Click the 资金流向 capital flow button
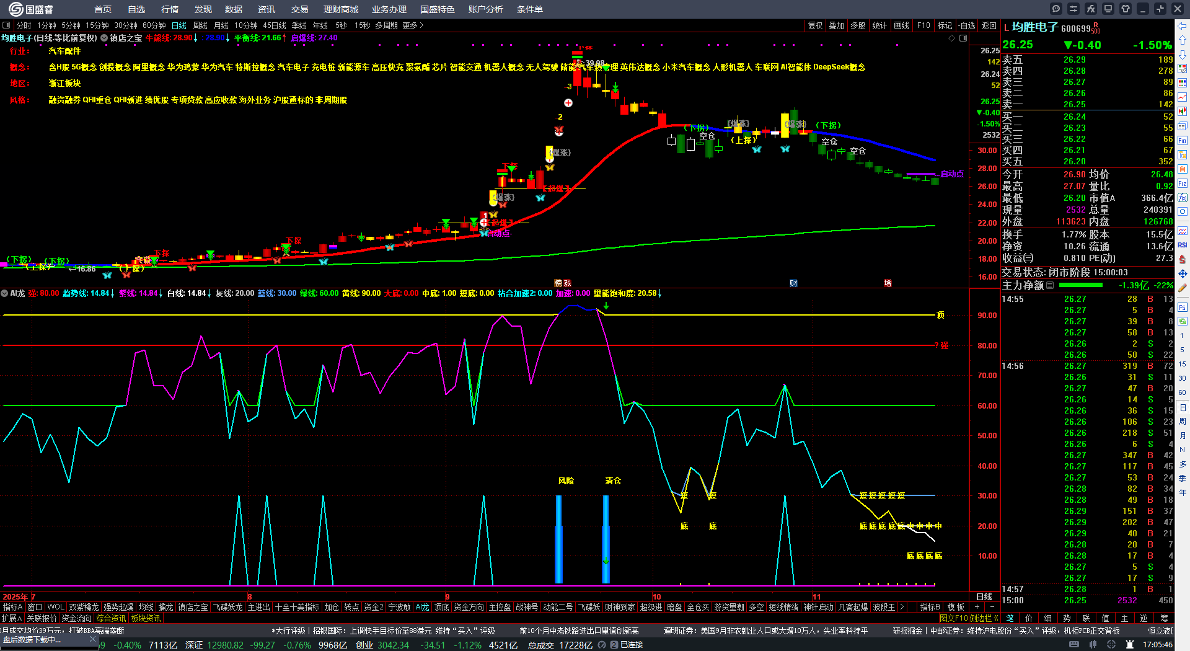The width and height of the screenshot is (1190, 651). [x=76, y=618]
